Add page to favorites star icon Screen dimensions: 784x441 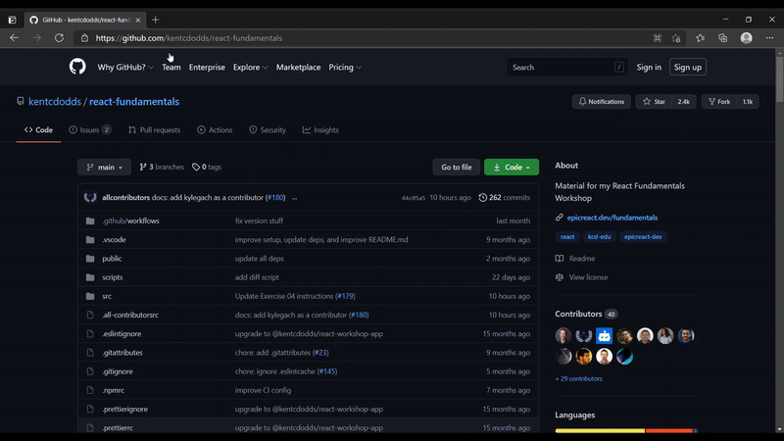(676, 38)
